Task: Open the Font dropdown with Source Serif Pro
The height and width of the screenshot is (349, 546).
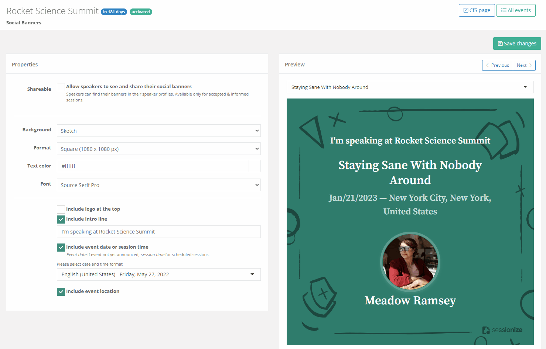Action: 158,185
